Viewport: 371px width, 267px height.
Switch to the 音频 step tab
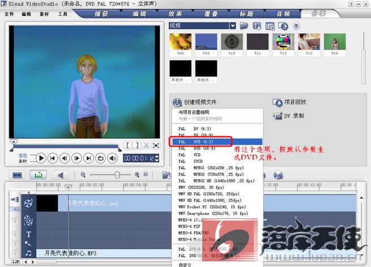point(283,14)
